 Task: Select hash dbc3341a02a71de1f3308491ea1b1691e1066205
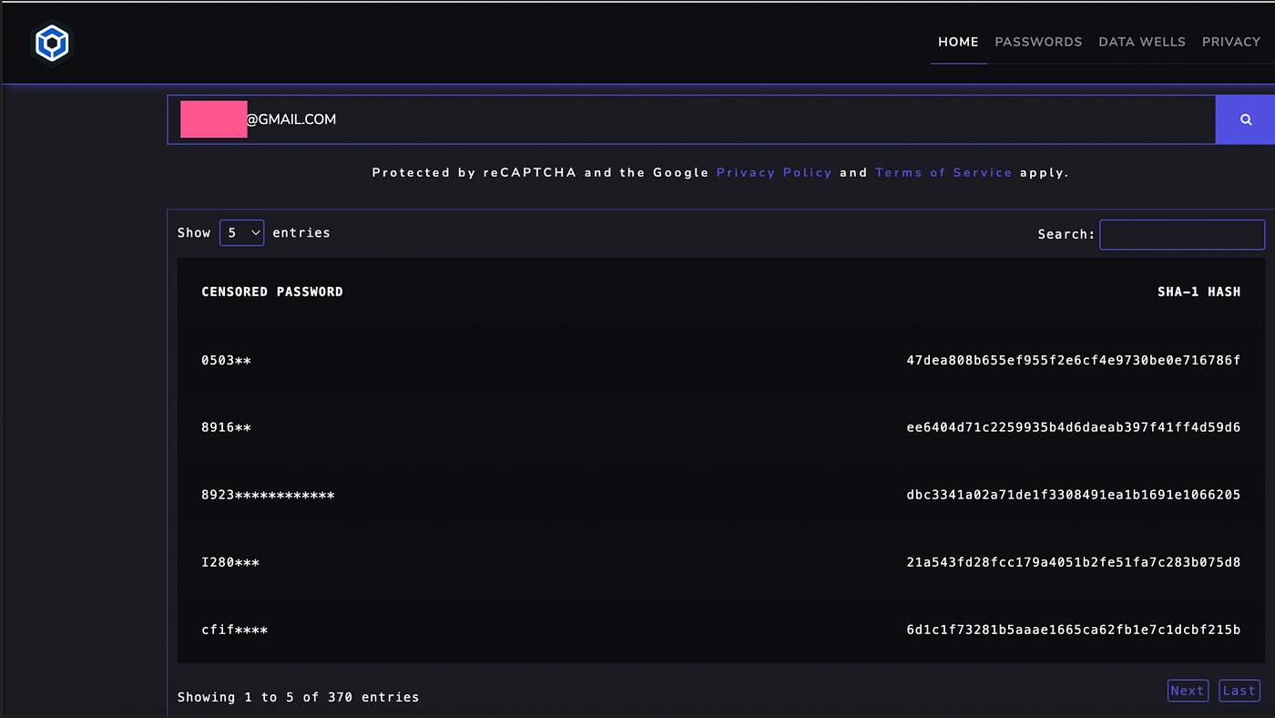1074,495
